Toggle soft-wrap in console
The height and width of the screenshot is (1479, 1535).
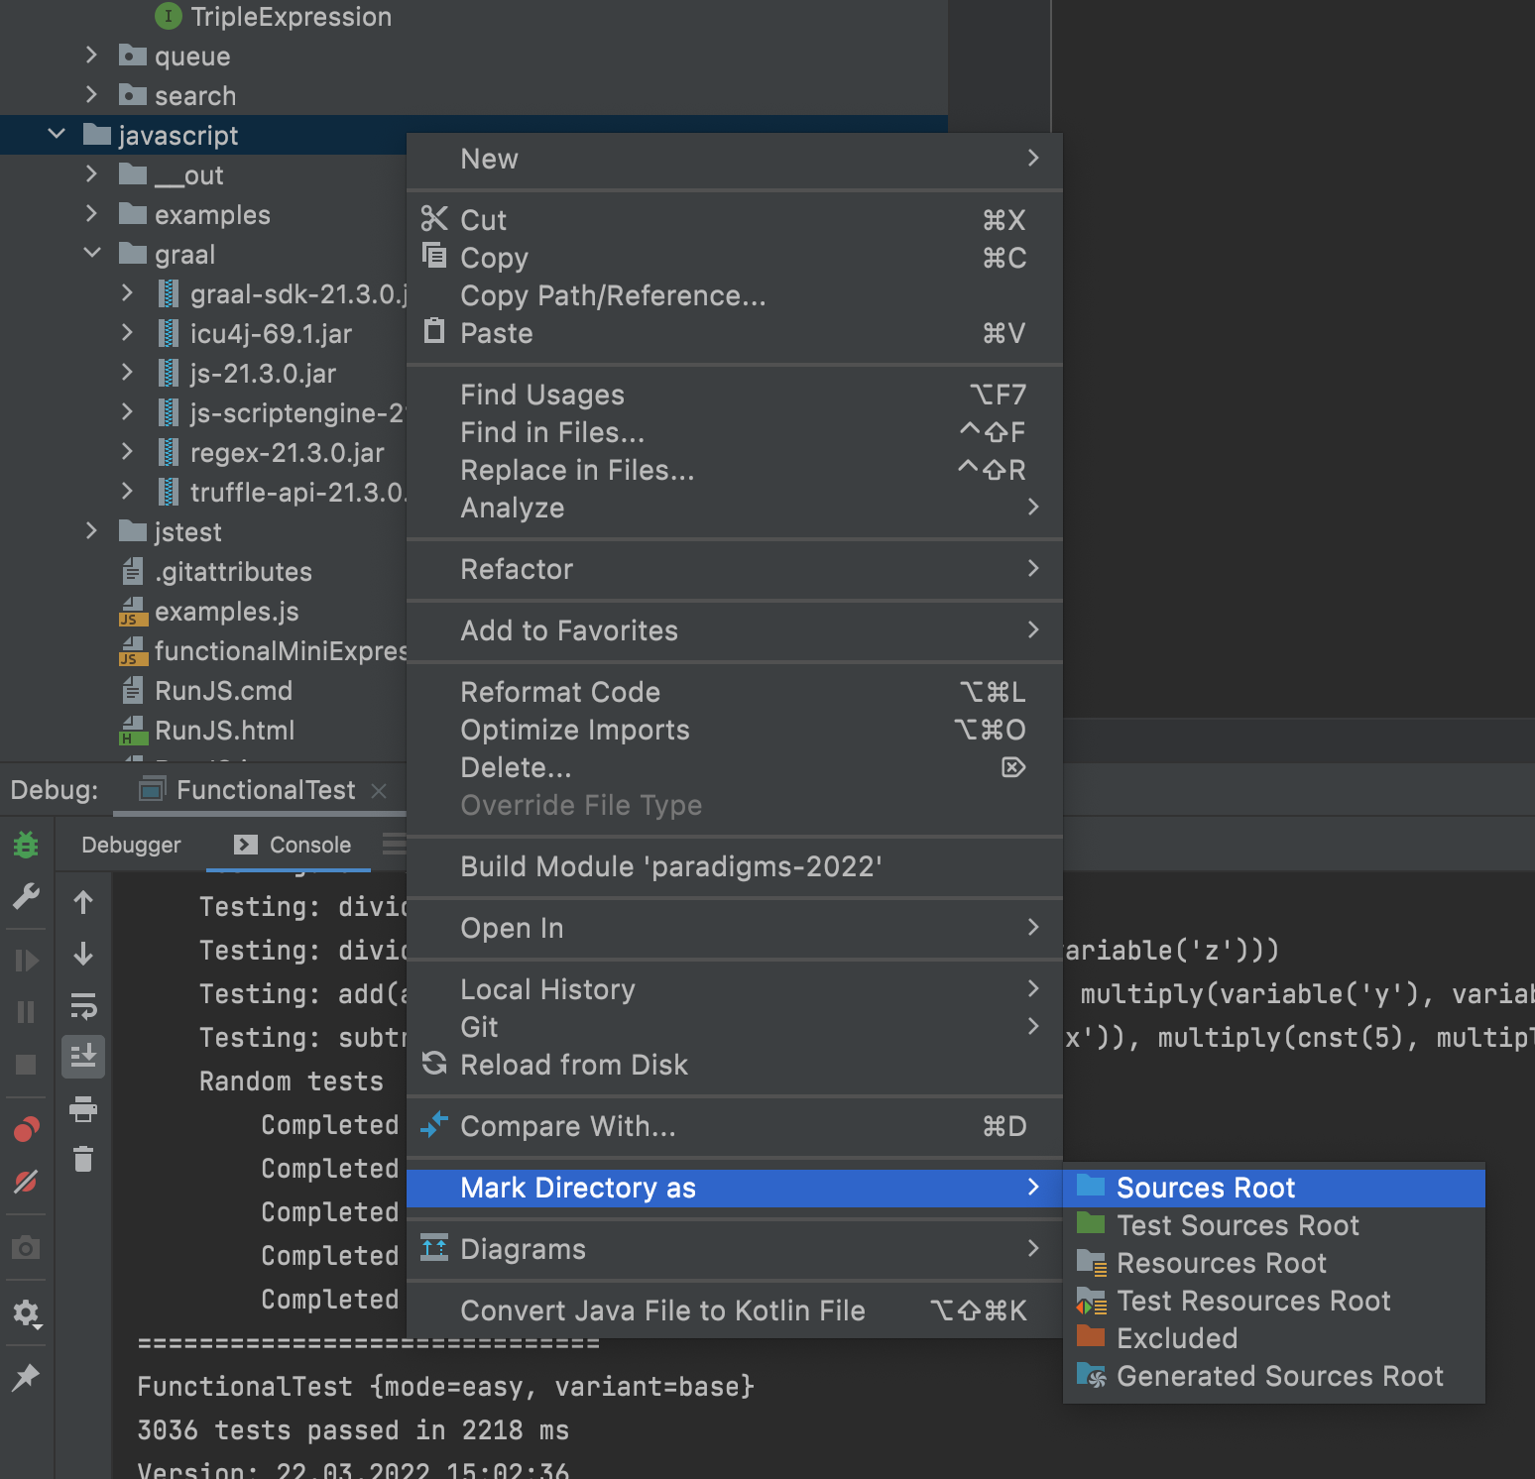(83, 1005)
